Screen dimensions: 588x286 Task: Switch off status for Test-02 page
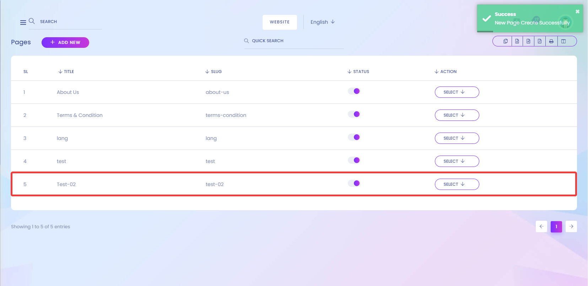point(354,183)
